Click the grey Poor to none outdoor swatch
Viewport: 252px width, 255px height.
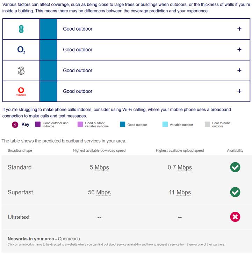(x=207, y=125)
